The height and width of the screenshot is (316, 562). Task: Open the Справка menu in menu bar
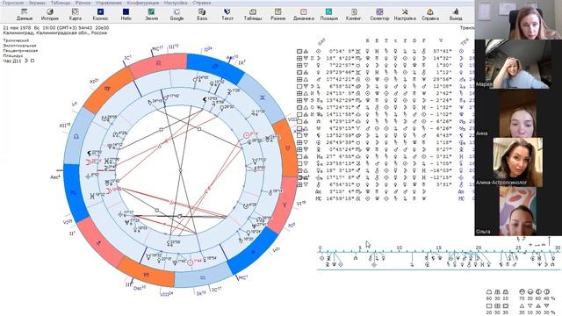click(202, 3)
